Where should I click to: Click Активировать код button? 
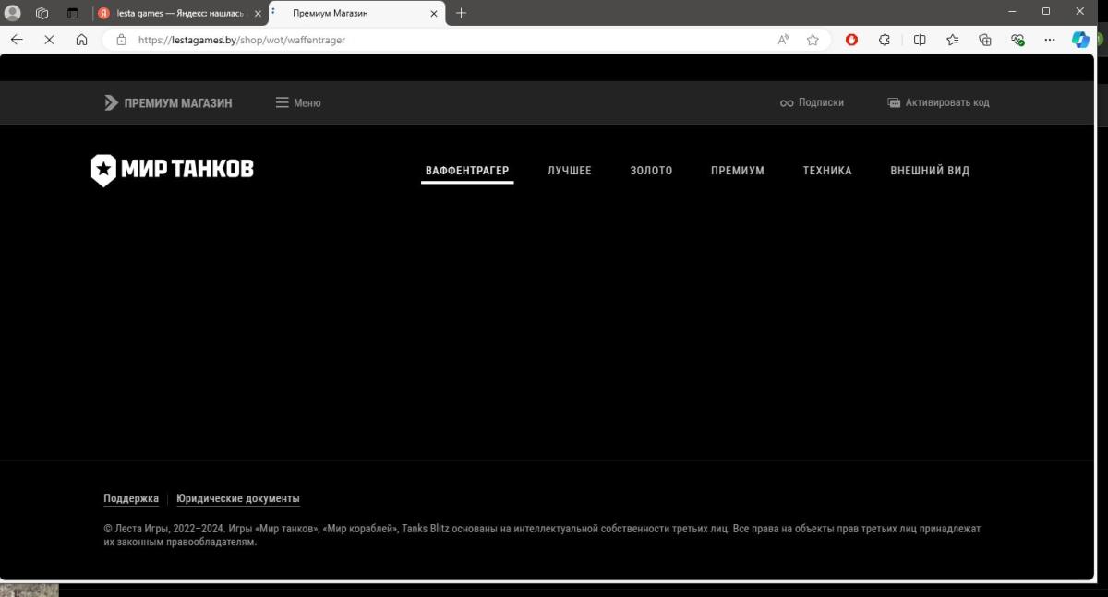pos(938,102)
